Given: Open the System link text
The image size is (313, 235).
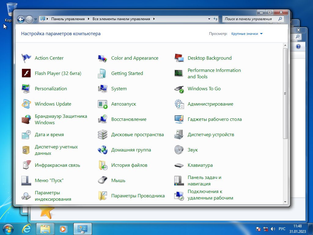Looking at the screenshot, I should point(119,89).
